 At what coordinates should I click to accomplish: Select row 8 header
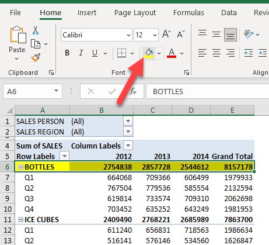[7, 188]
